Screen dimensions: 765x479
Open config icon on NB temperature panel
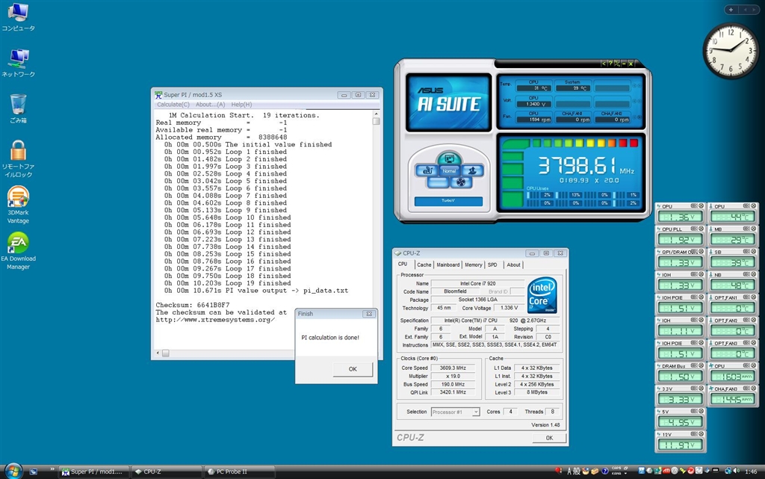click(746, 274)
